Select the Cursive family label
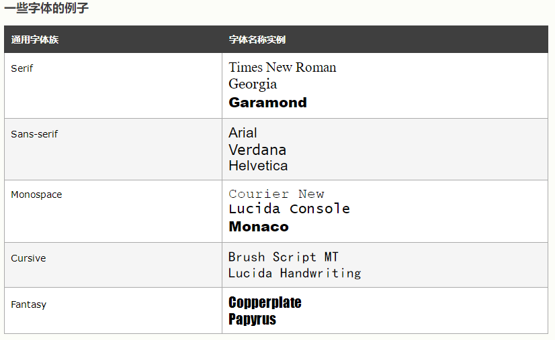Screen dimensions: 555x340 coord(28,258)
